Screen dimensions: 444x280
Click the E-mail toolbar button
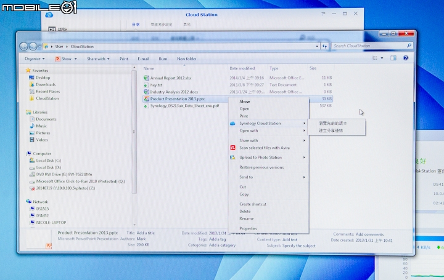coord(144,58)
